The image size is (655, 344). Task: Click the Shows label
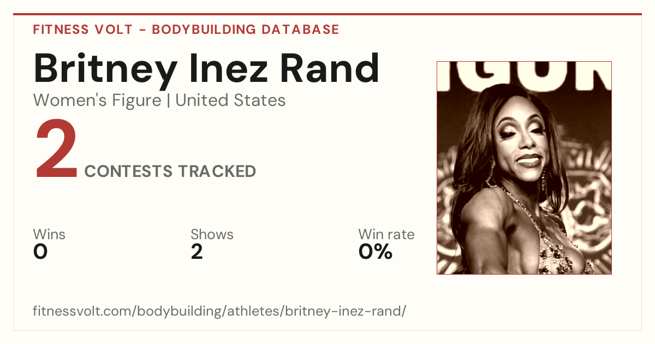coord(212,235)
